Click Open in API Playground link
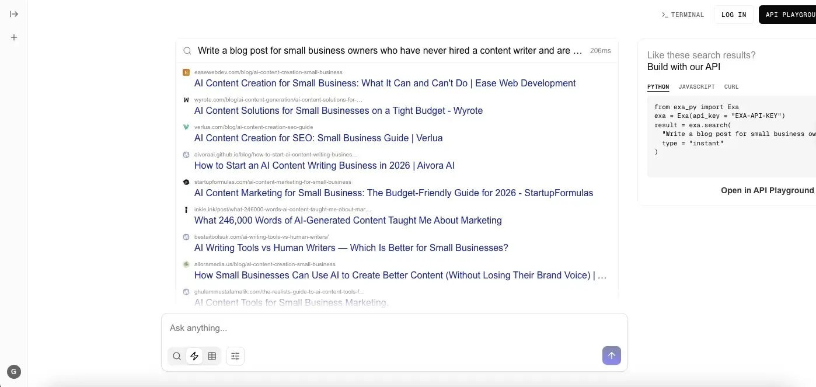This screenshot has width=816, height=387. (767, 190)
